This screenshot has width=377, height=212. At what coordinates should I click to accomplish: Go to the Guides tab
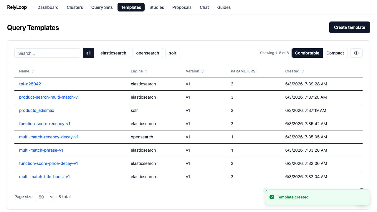point(224,7)
